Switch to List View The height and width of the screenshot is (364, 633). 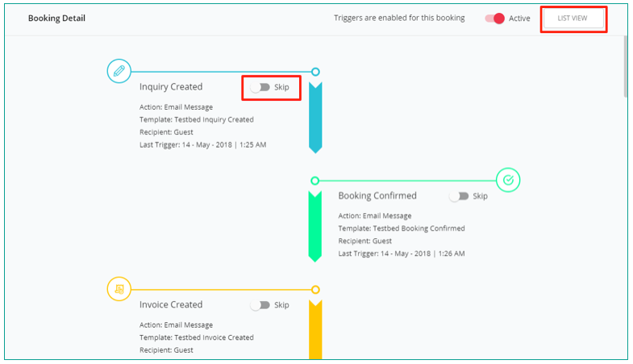573,19
